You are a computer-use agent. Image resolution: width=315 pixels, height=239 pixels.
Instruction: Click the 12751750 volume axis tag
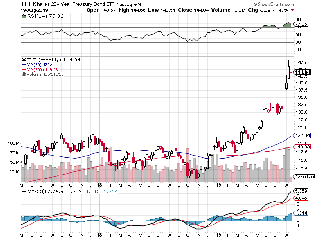(x=304, y=177)
